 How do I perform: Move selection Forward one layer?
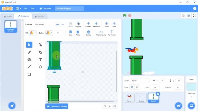(x=88, y=25)
